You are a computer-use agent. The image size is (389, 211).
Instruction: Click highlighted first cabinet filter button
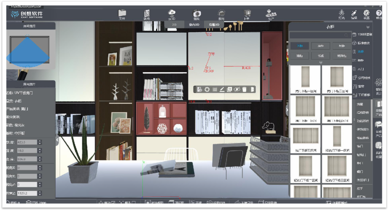click(x=300, y=46)
